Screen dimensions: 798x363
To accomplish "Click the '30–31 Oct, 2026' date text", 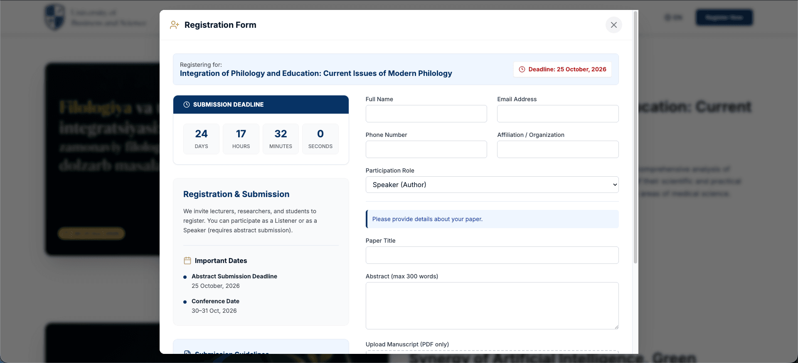I will point(214,311).
